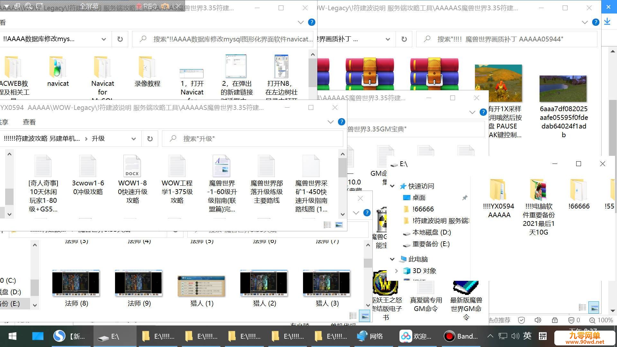Select 桌面 in quick access tree

tap(419, 198)
